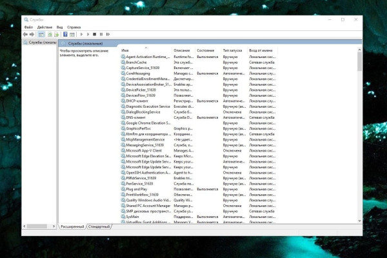
Task: Select Google Chrome Elevation S... service
Action: click(x=198, y=123)
